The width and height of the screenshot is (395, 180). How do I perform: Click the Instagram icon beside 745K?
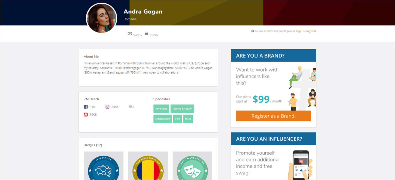[107, 107]
